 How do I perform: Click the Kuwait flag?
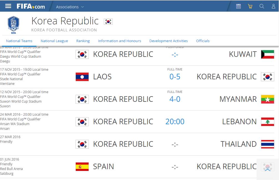(268, 54)
